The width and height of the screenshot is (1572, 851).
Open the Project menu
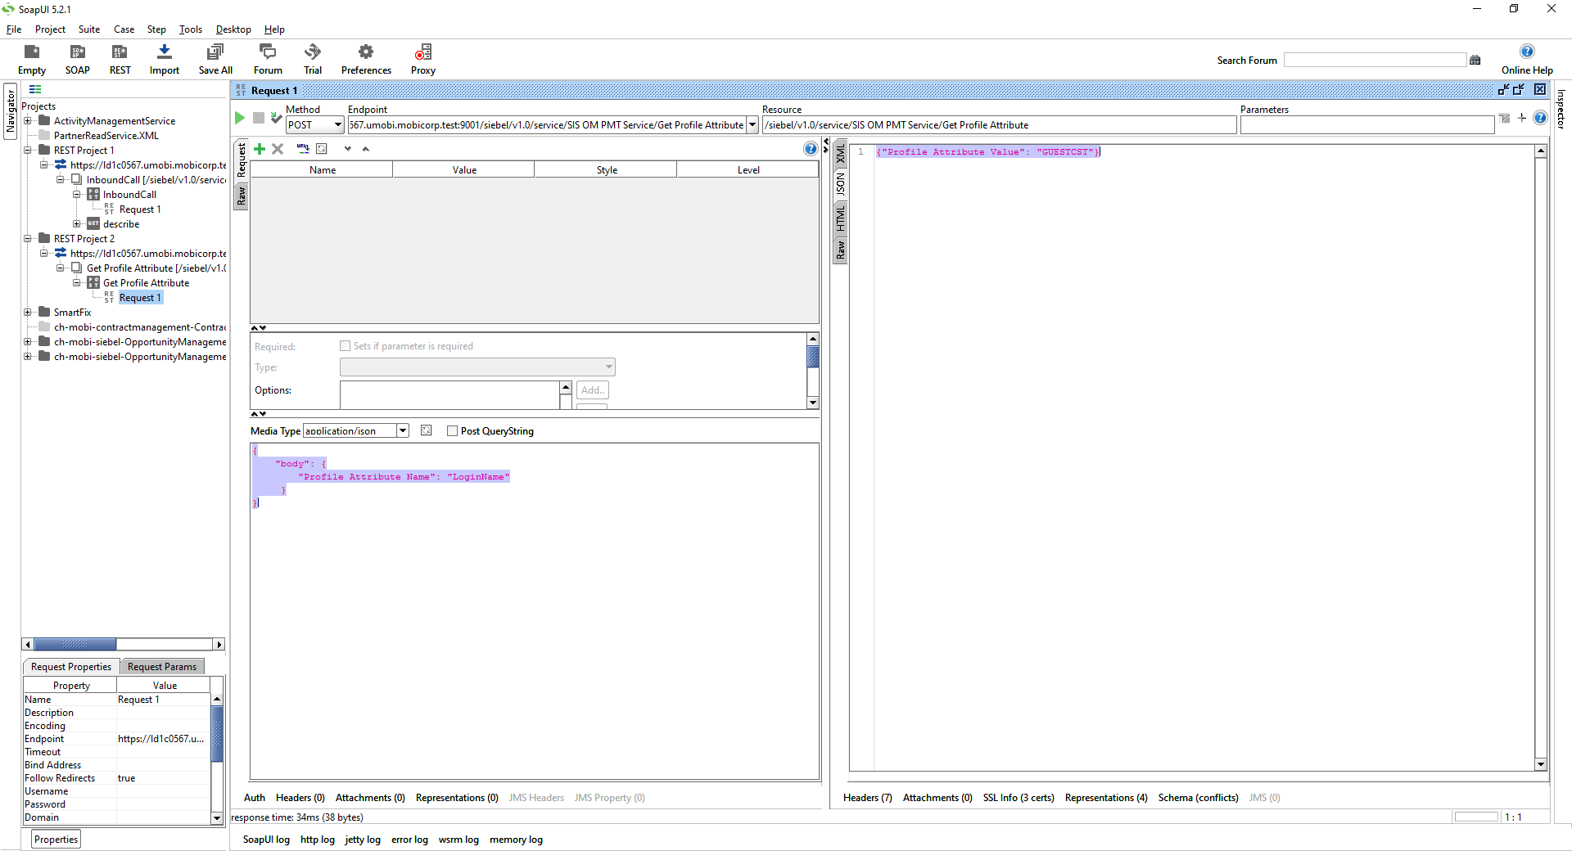click(50, 29)
